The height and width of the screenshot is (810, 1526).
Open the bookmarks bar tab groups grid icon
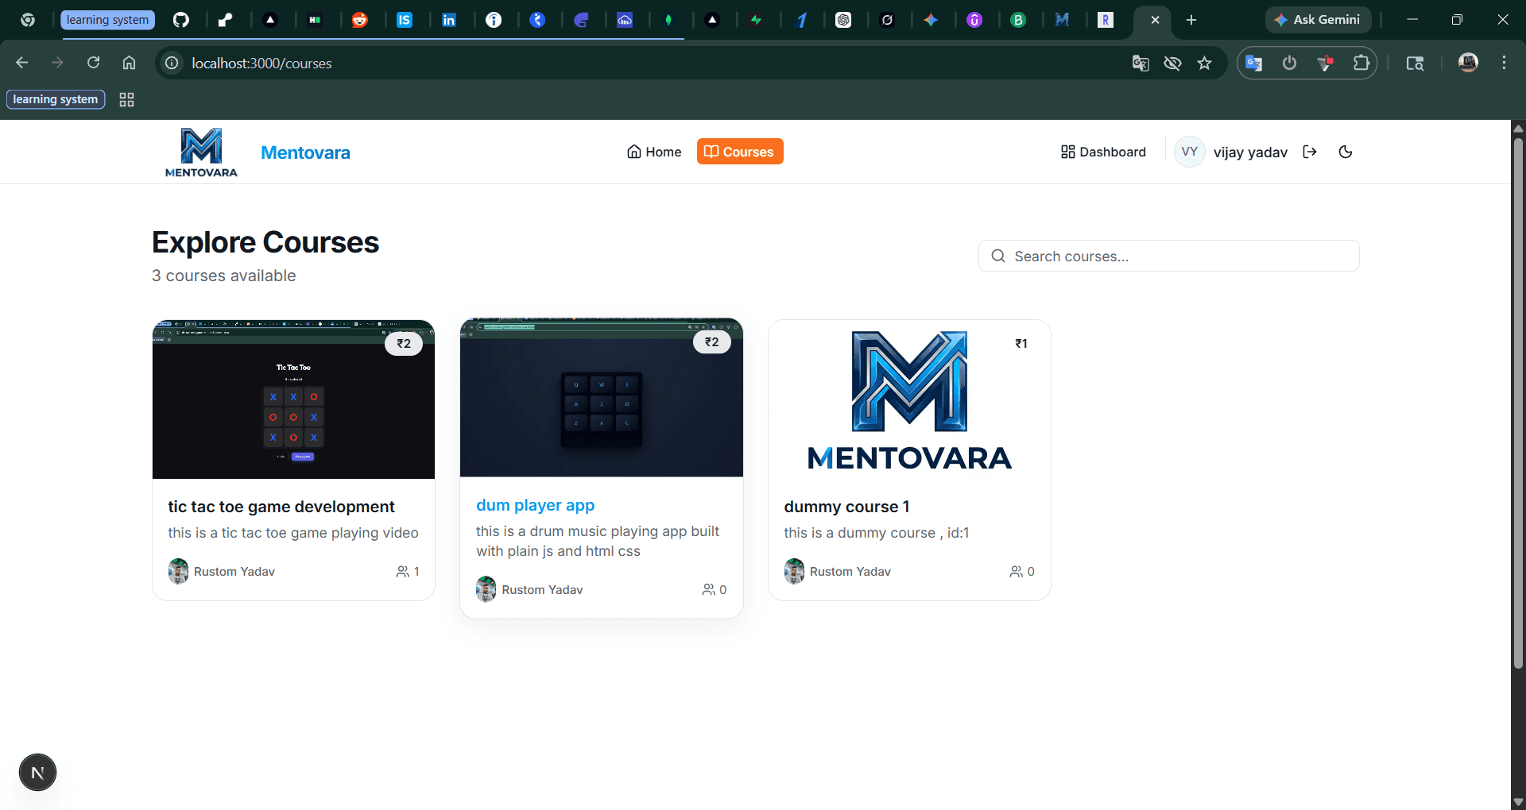pos(126,99)
